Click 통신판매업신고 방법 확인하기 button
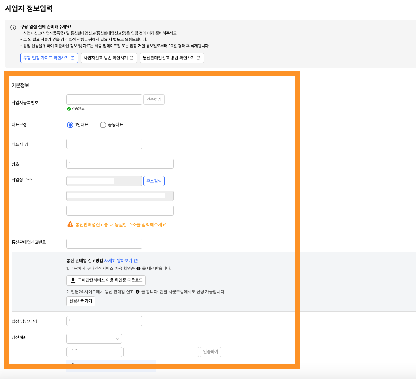The height and width of the screenshot is (379, 416). pos(172,58)
